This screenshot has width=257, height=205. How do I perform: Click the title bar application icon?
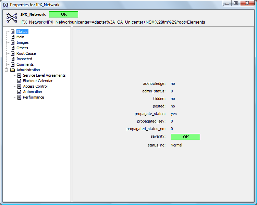[5, 5]
